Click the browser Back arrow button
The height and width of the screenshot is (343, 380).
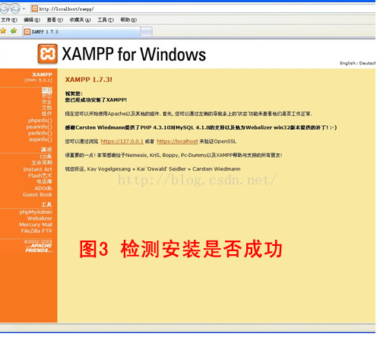[4, 9]
